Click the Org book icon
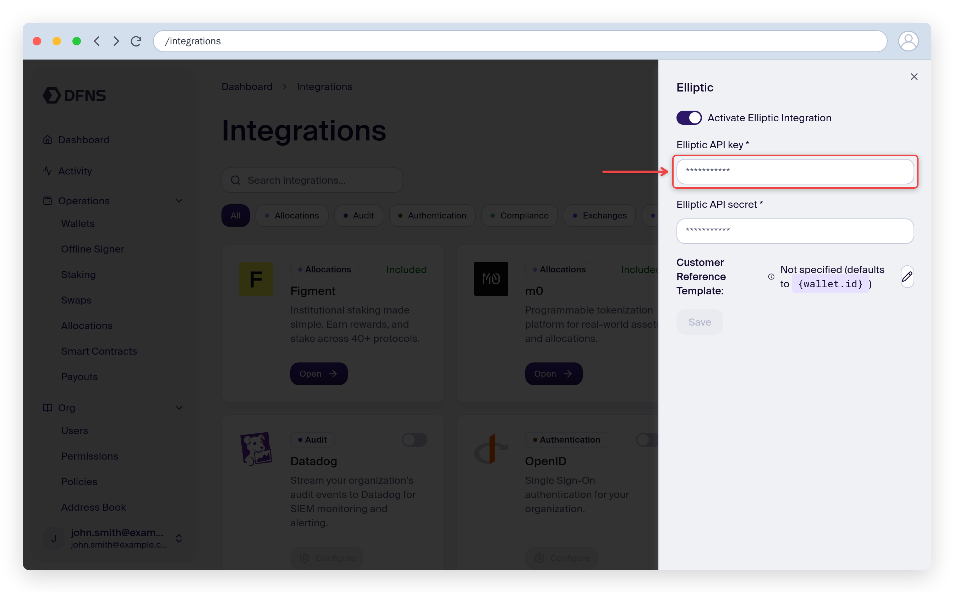The image size is (954, 593). click(x=48, y=408)
